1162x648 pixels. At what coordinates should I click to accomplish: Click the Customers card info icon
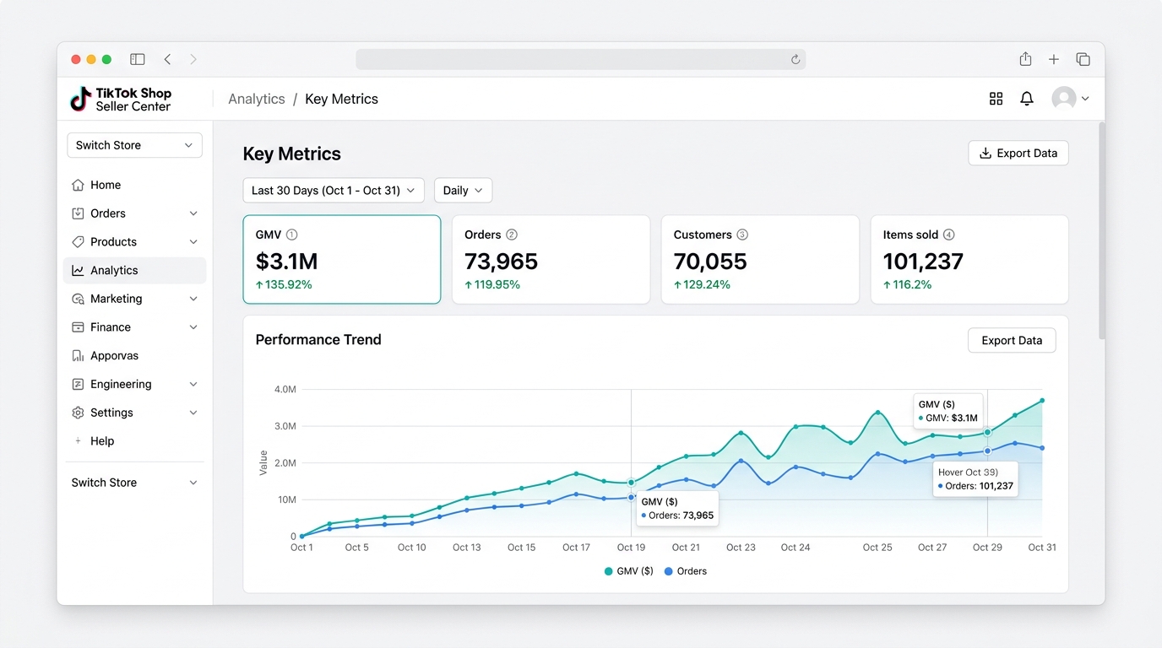click(x=742, y=235)
